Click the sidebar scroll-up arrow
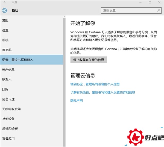164x147 pixels. click(x=64, y=16)
